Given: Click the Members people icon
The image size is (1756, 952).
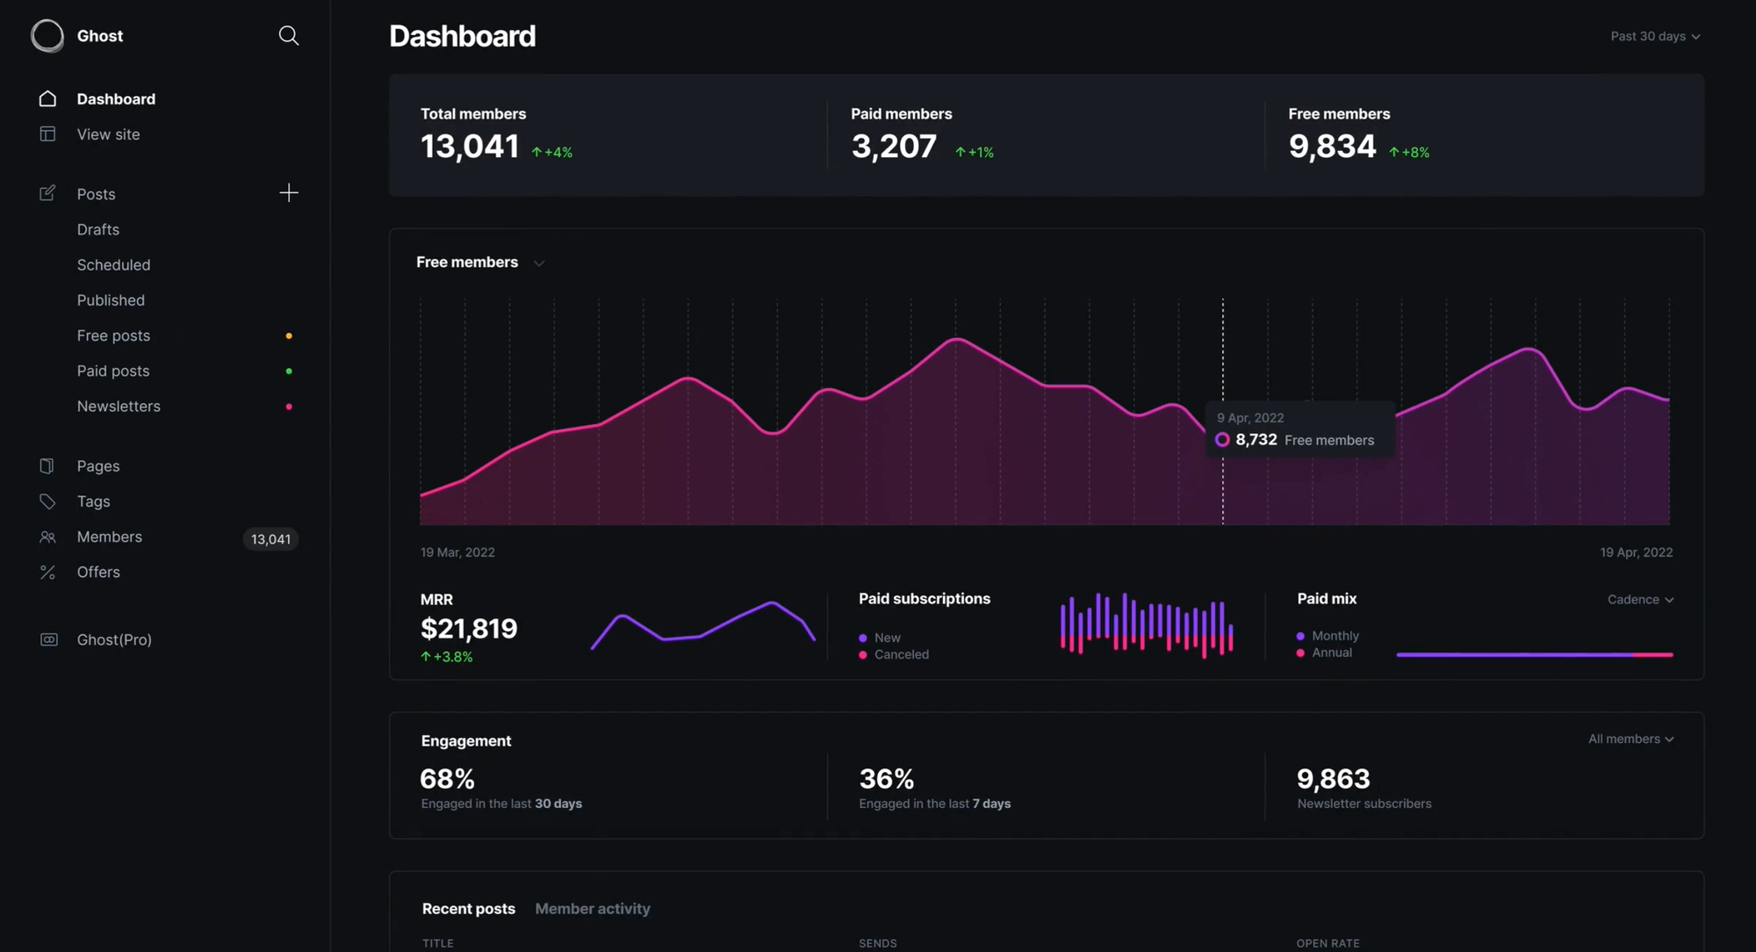Looking at the screenshot, I should [x=47, y=537].
